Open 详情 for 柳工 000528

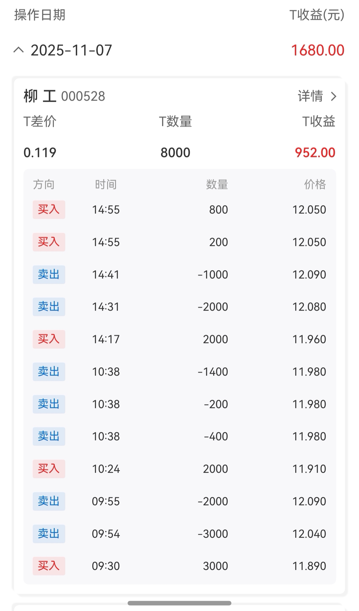click(317, 96)
